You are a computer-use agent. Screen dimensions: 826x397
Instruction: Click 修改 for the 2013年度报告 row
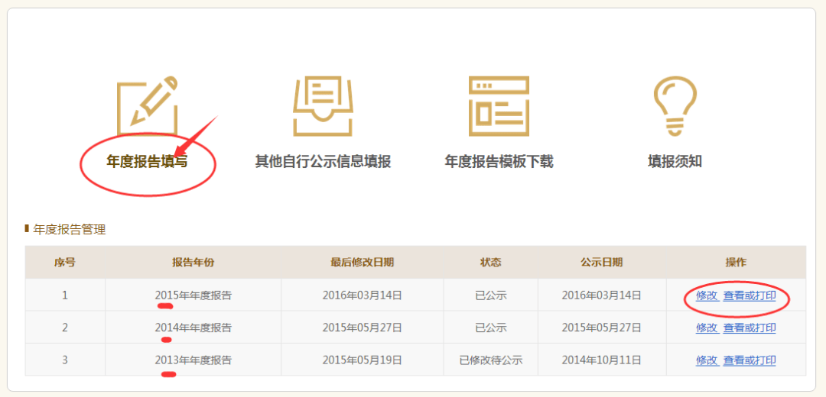[707, 360]
